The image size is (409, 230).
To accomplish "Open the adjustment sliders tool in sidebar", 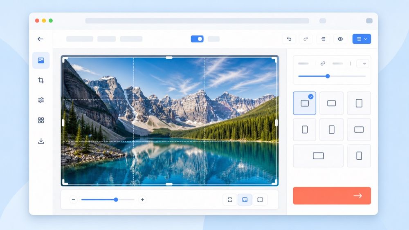I will pyautogui.click(x=41, y=100).
